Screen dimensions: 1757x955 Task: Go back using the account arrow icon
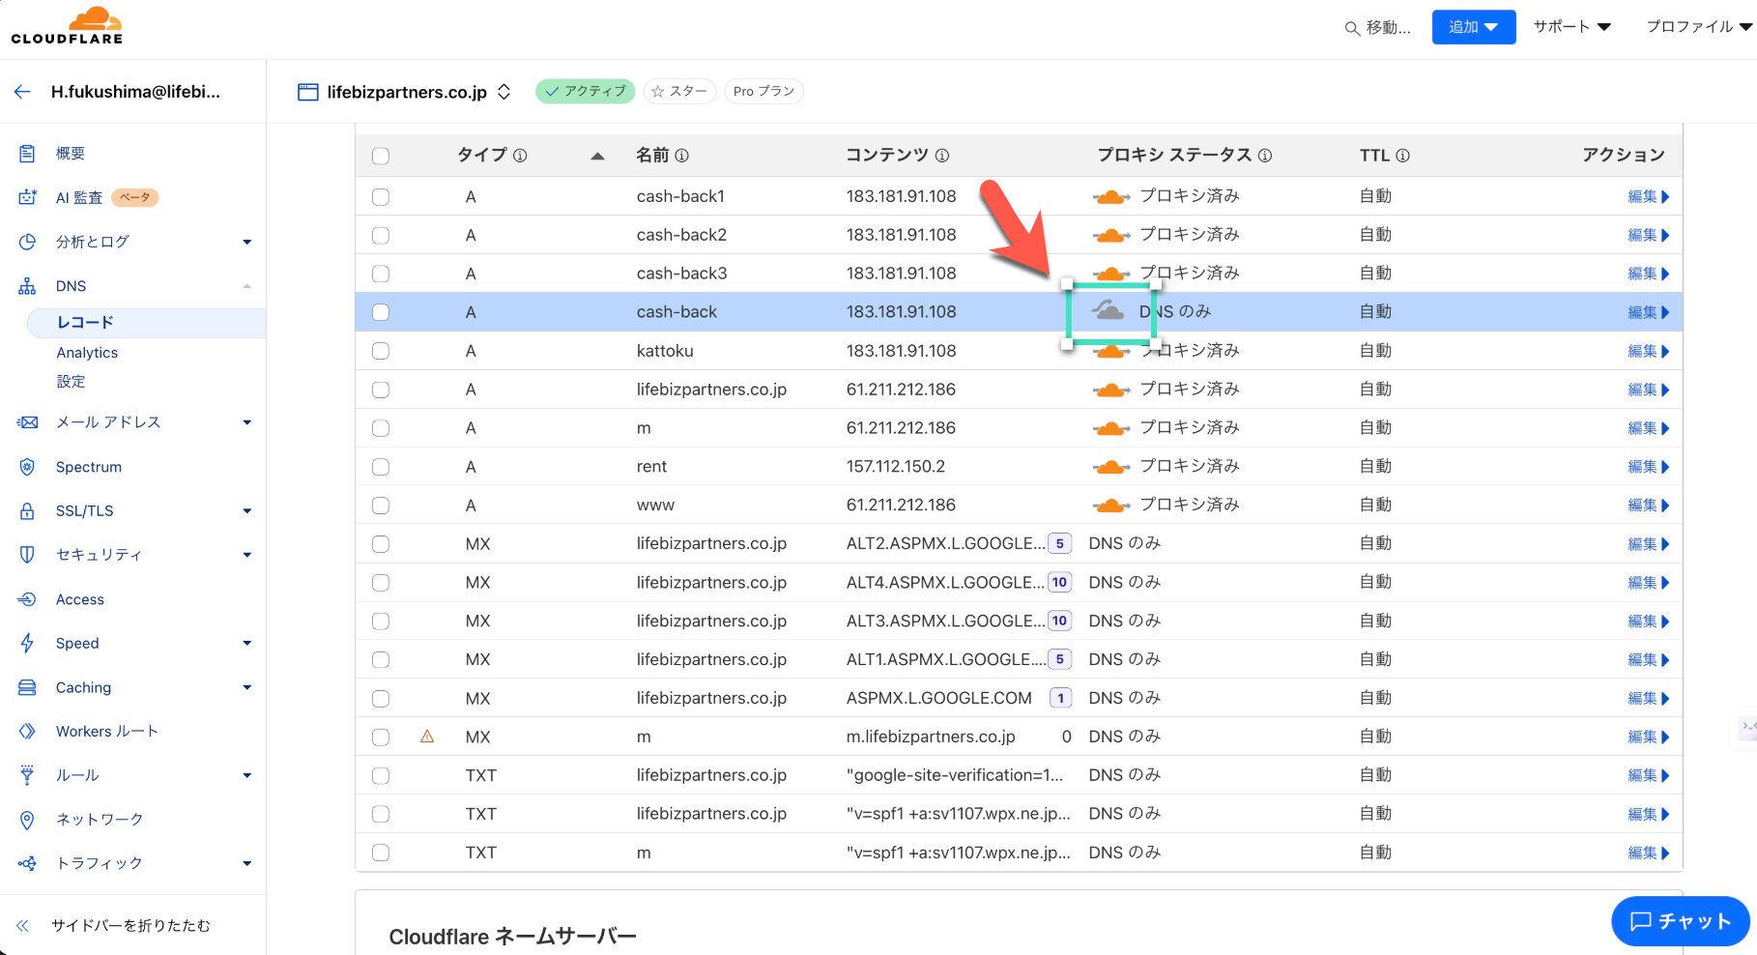(x=22, y=92)
